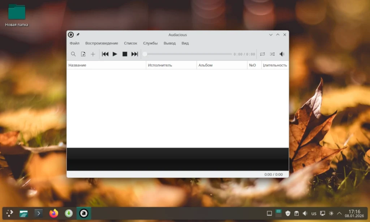Sort playlist by Альбом column

coord(222,65)
